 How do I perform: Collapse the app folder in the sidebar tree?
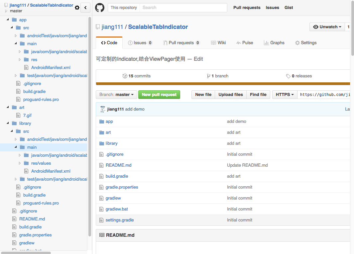(x=8, y=20)
